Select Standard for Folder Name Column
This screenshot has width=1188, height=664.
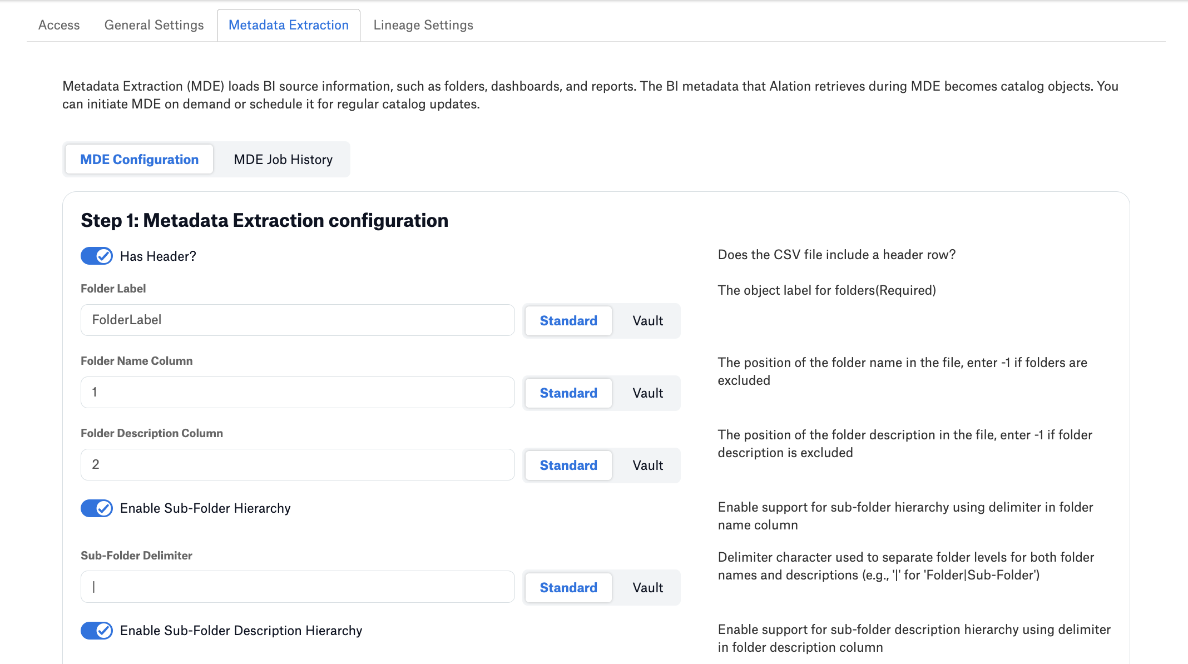click(x=568, y=393)
